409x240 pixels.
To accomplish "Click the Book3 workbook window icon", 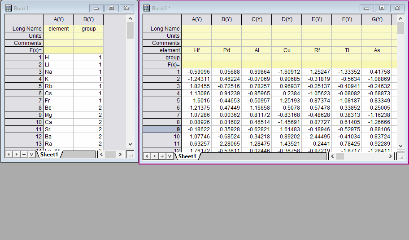I will (146, 8).
